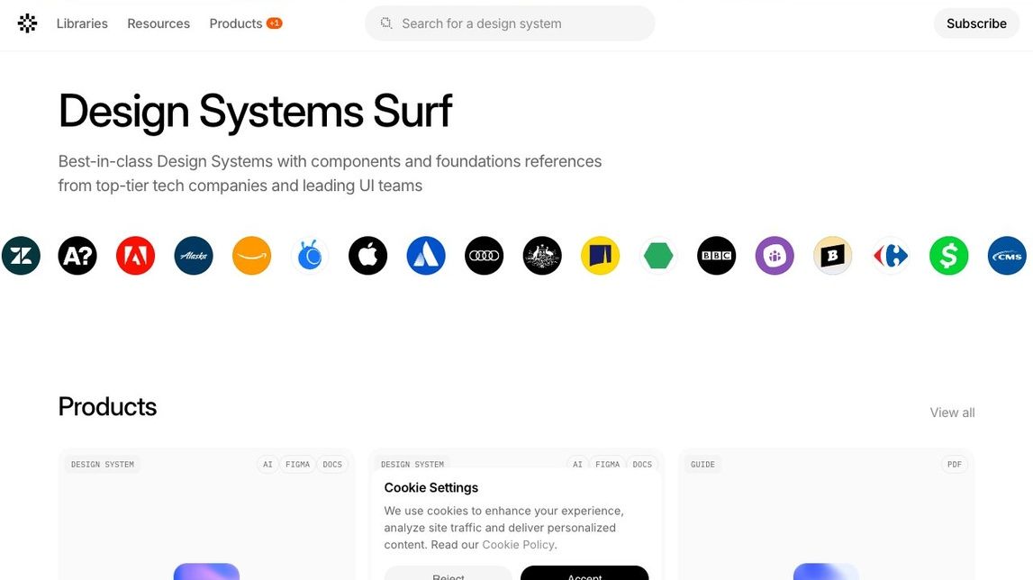The width and height of the screenshot is (1033, 580).
Task: Open the Cookie Policy link
Action: 519,544
